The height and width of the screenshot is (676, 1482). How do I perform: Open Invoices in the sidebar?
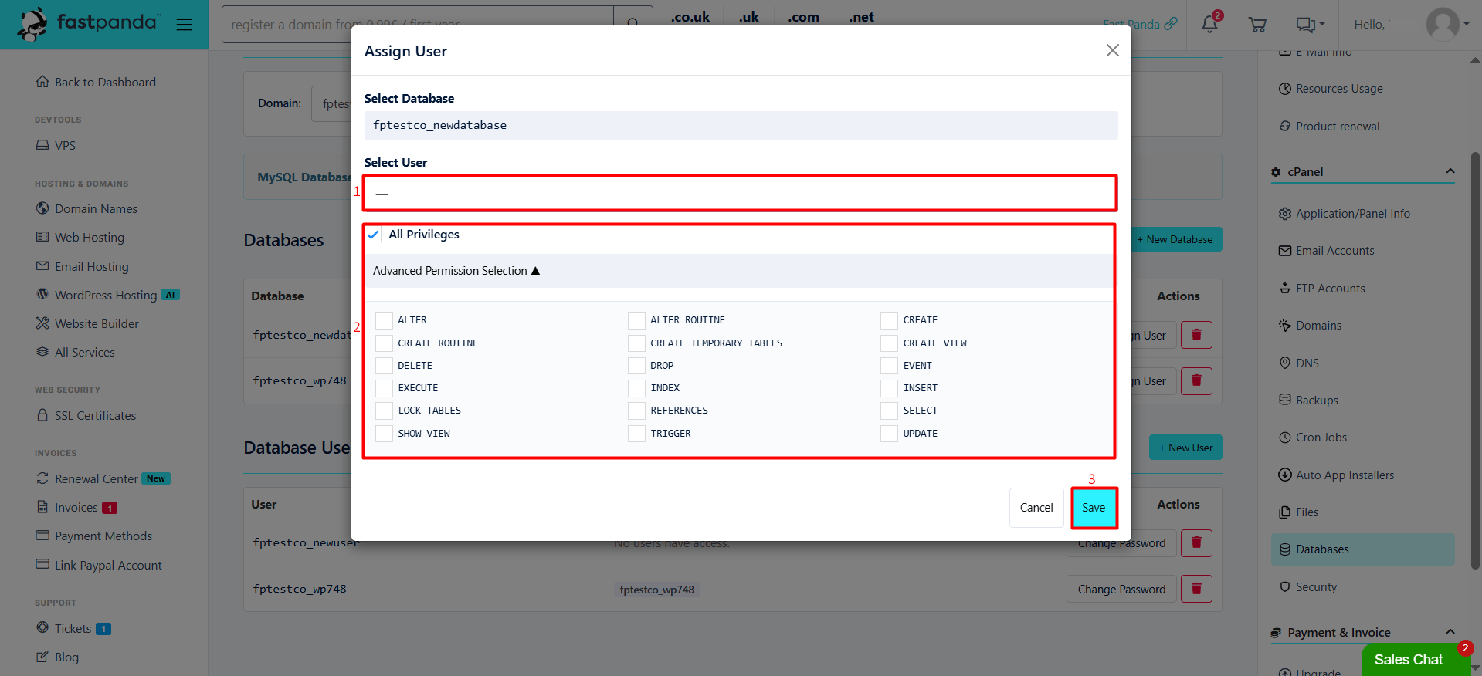click(x=76, y=507)
